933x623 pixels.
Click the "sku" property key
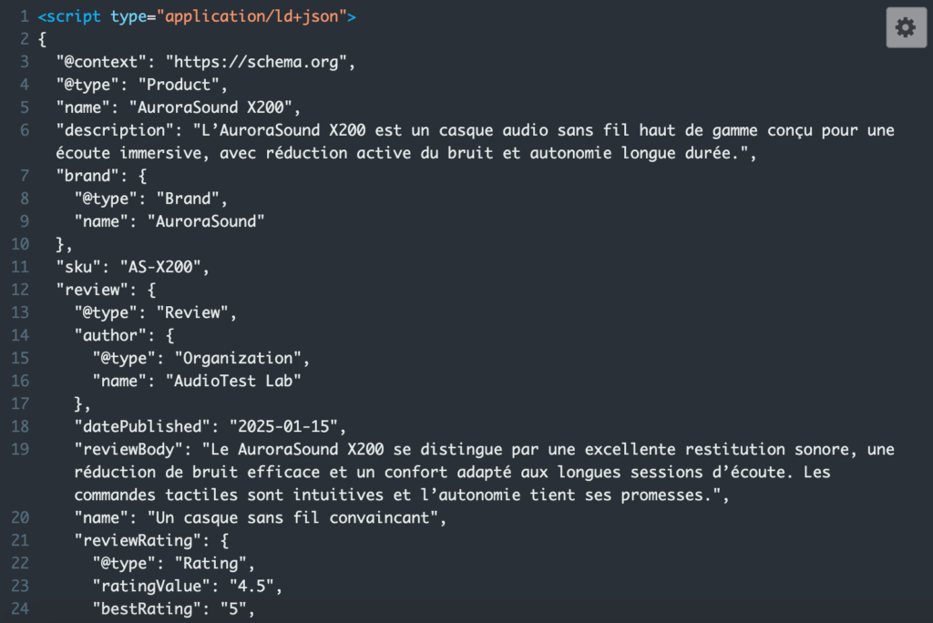point(78,267)
